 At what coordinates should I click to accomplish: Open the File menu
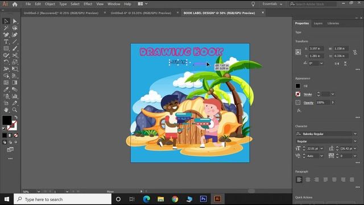click(28, 4)
